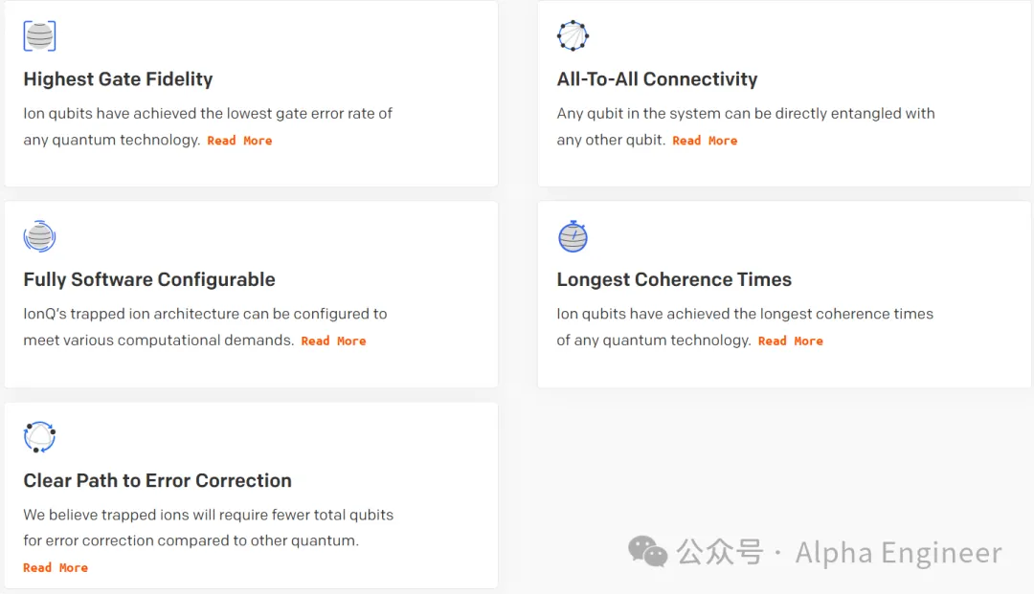Open Read More under Highest Gate Fidelity

(239, 141)
